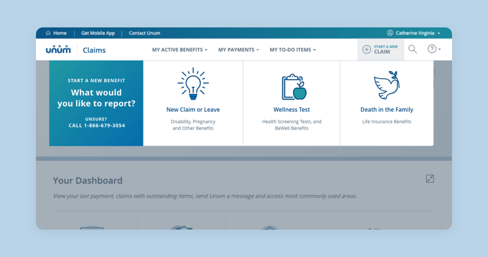Viewport: 488px width, 257px height.
Task: Open the Claims heading link
Action: click(94, 50)
